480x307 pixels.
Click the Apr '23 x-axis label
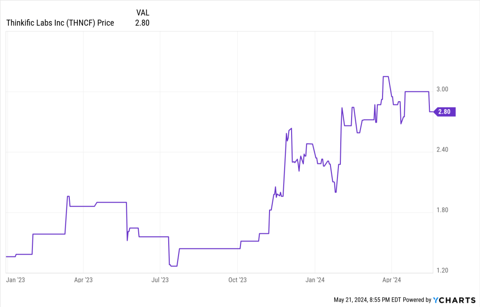83,280
